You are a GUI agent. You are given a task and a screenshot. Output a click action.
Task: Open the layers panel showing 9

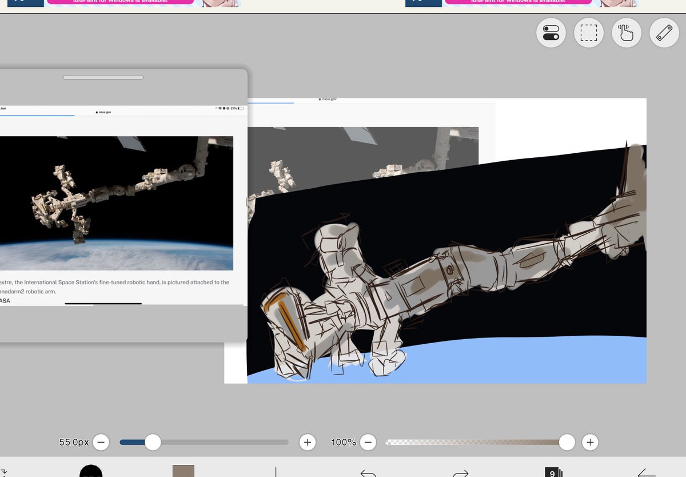coord(553,472)
